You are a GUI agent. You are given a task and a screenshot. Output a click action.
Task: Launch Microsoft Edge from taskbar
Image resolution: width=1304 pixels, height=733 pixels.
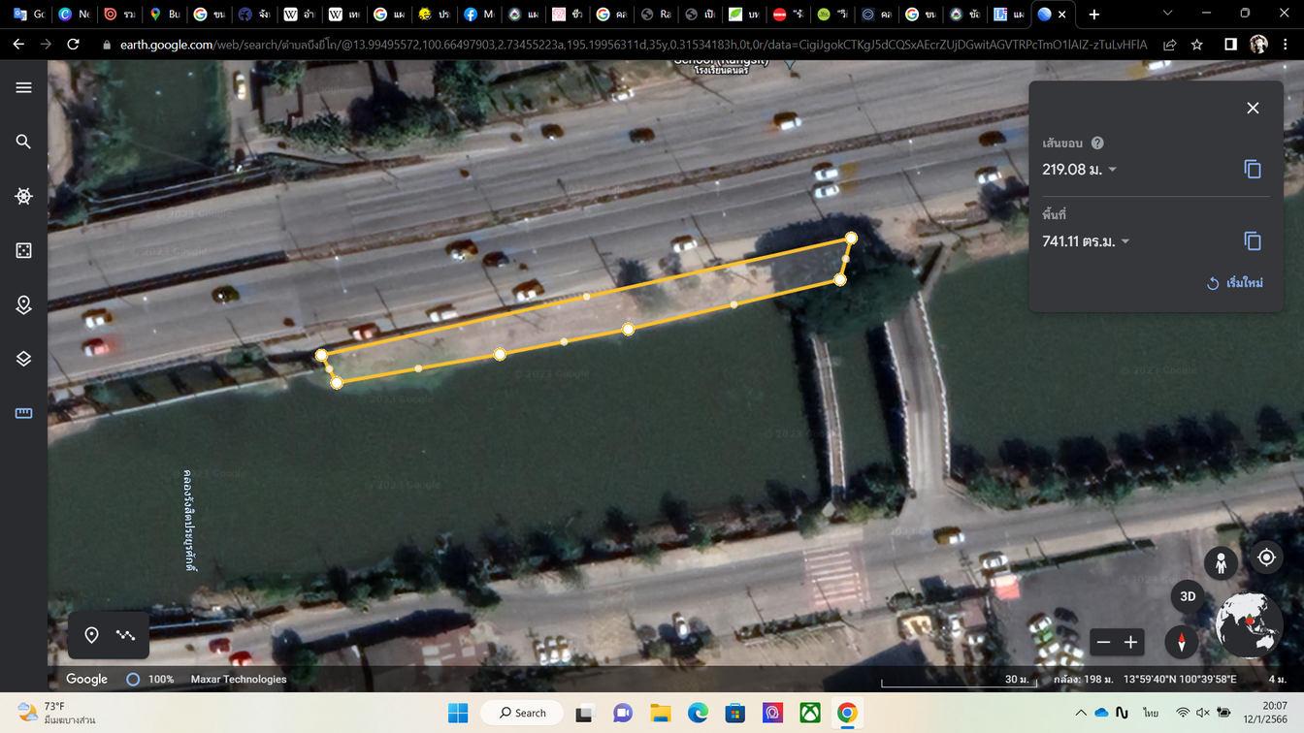tap(698, 713)
